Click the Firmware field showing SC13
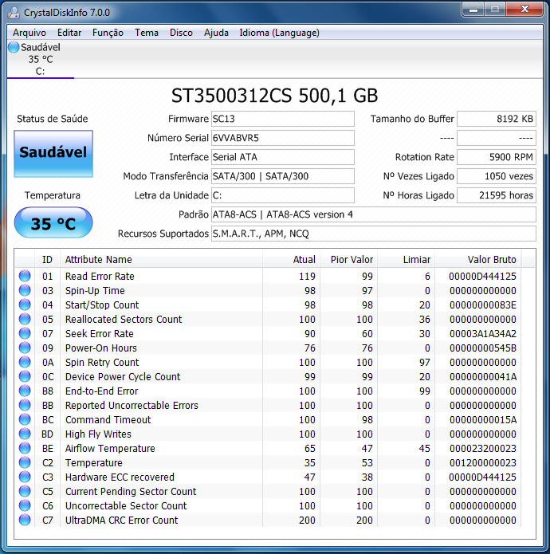The width and height of the screenshot is (550, 554). 283,119
